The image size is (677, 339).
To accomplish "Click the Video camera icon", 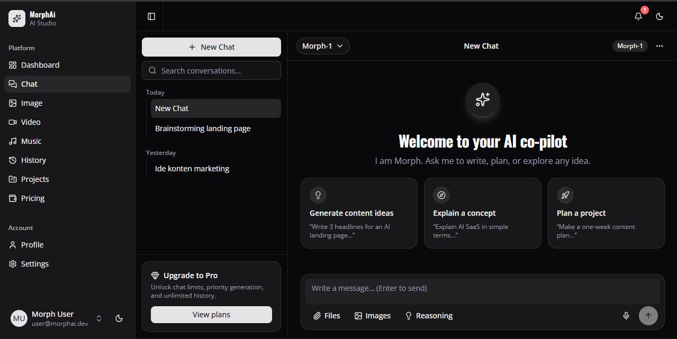I will coord(13,122).
